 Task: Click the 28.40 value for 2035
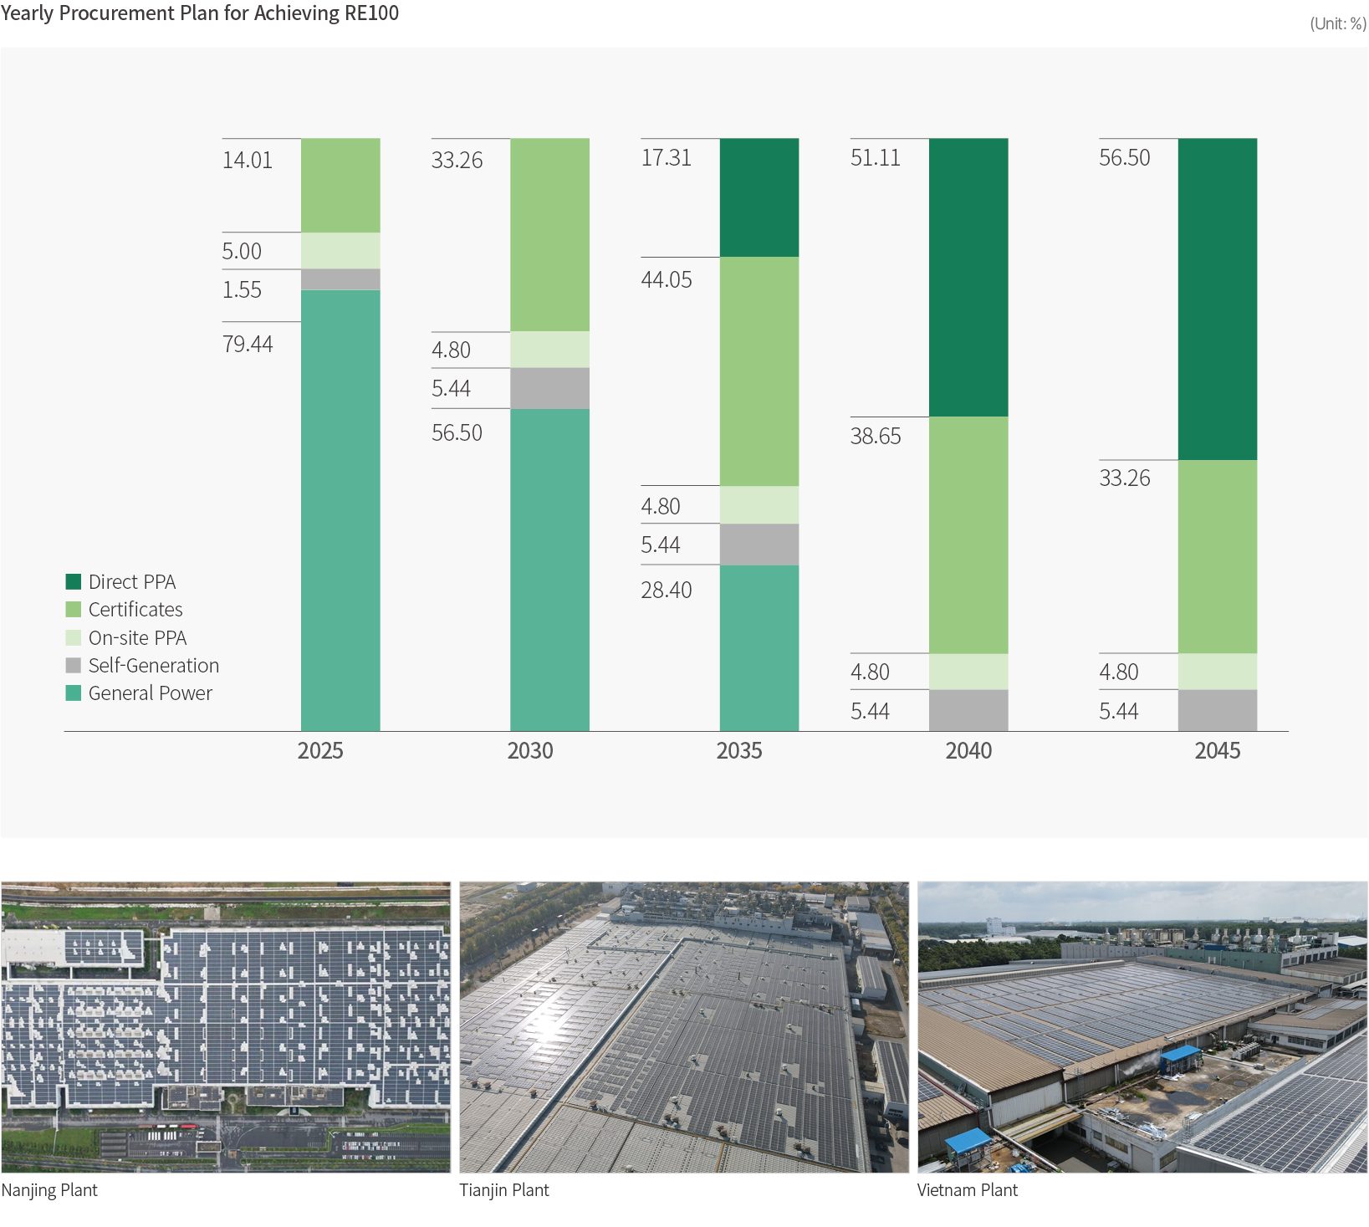coord(667,590)
